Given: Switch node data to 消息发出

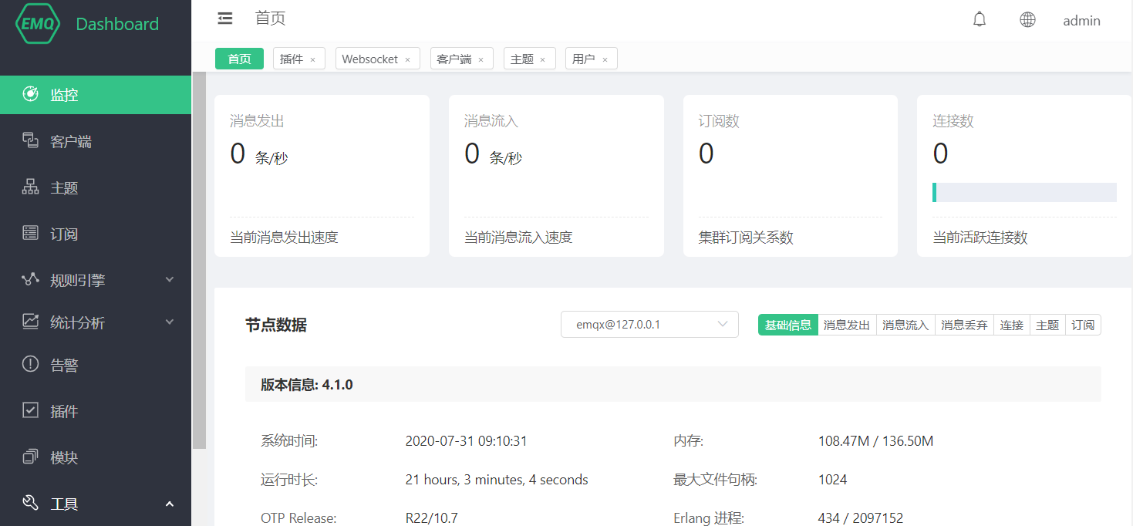Looking at the screenshot, I should 847,325.
